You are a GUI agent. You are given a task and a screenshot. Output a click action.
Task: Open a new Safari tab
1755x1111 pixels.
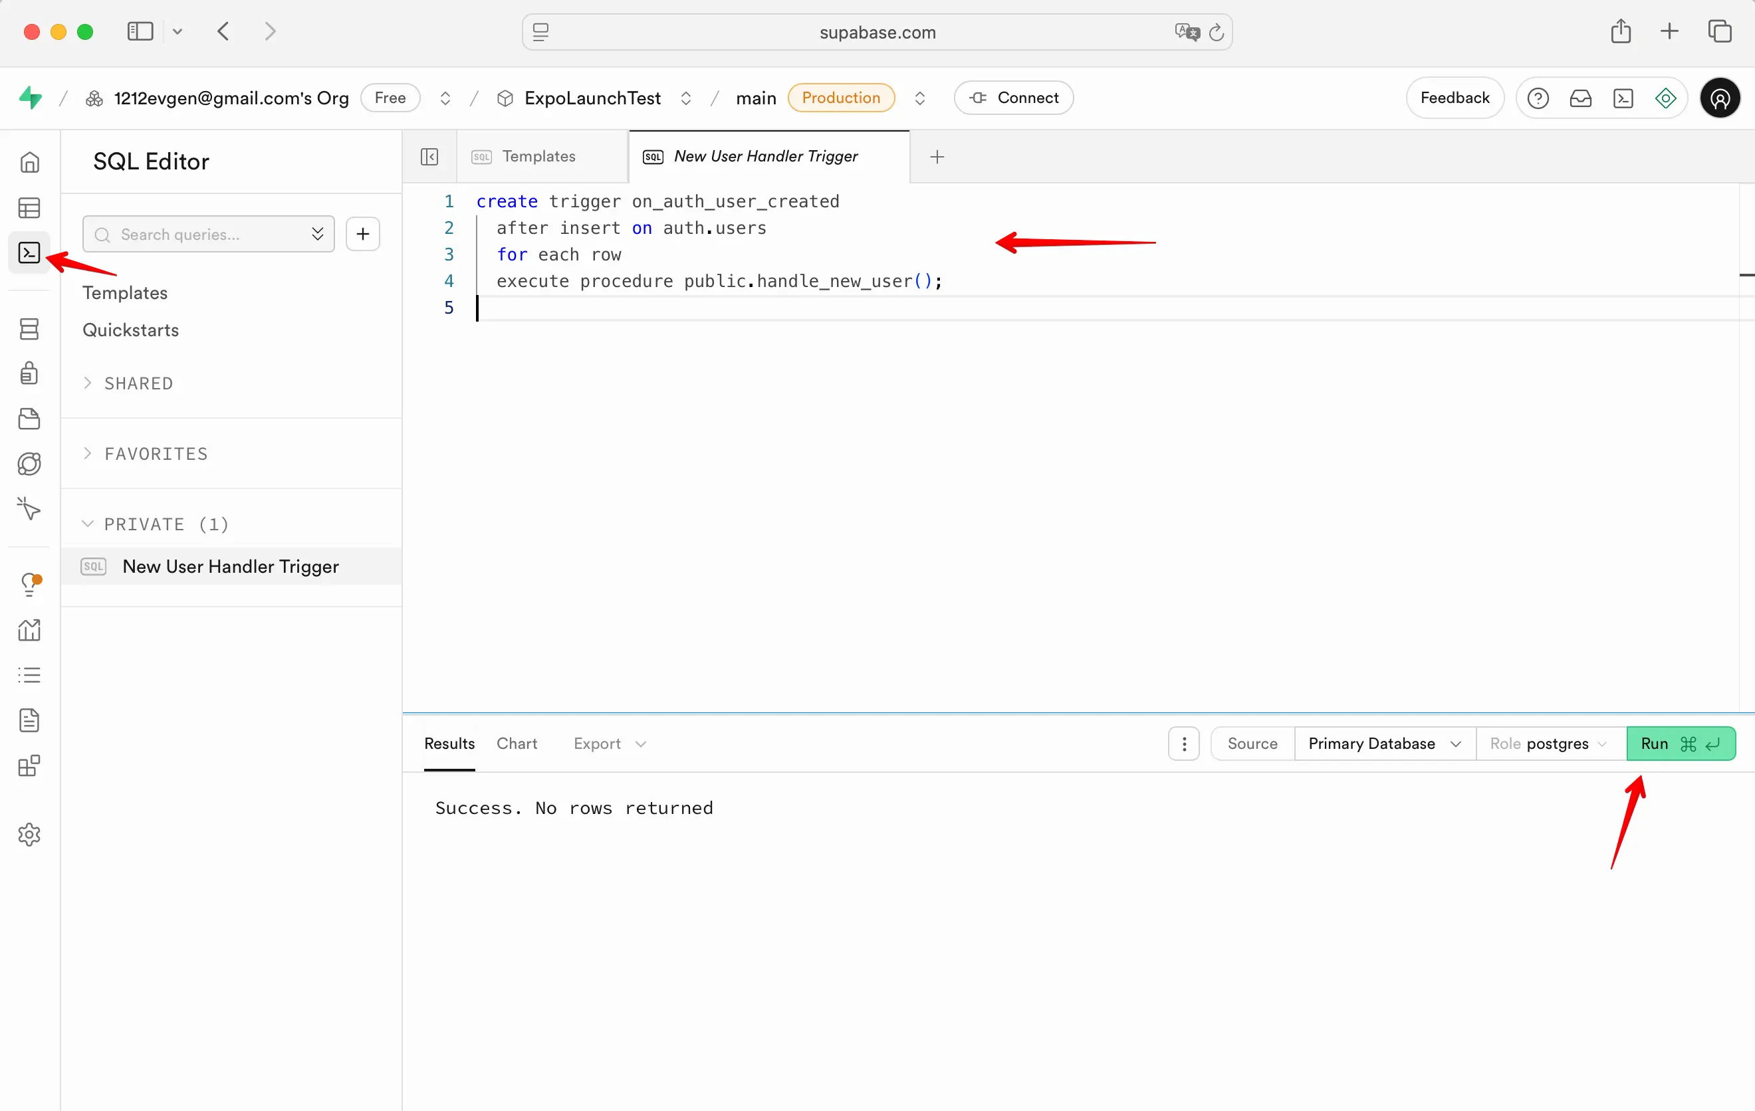pyautogui.click(x=1669, y=31)
